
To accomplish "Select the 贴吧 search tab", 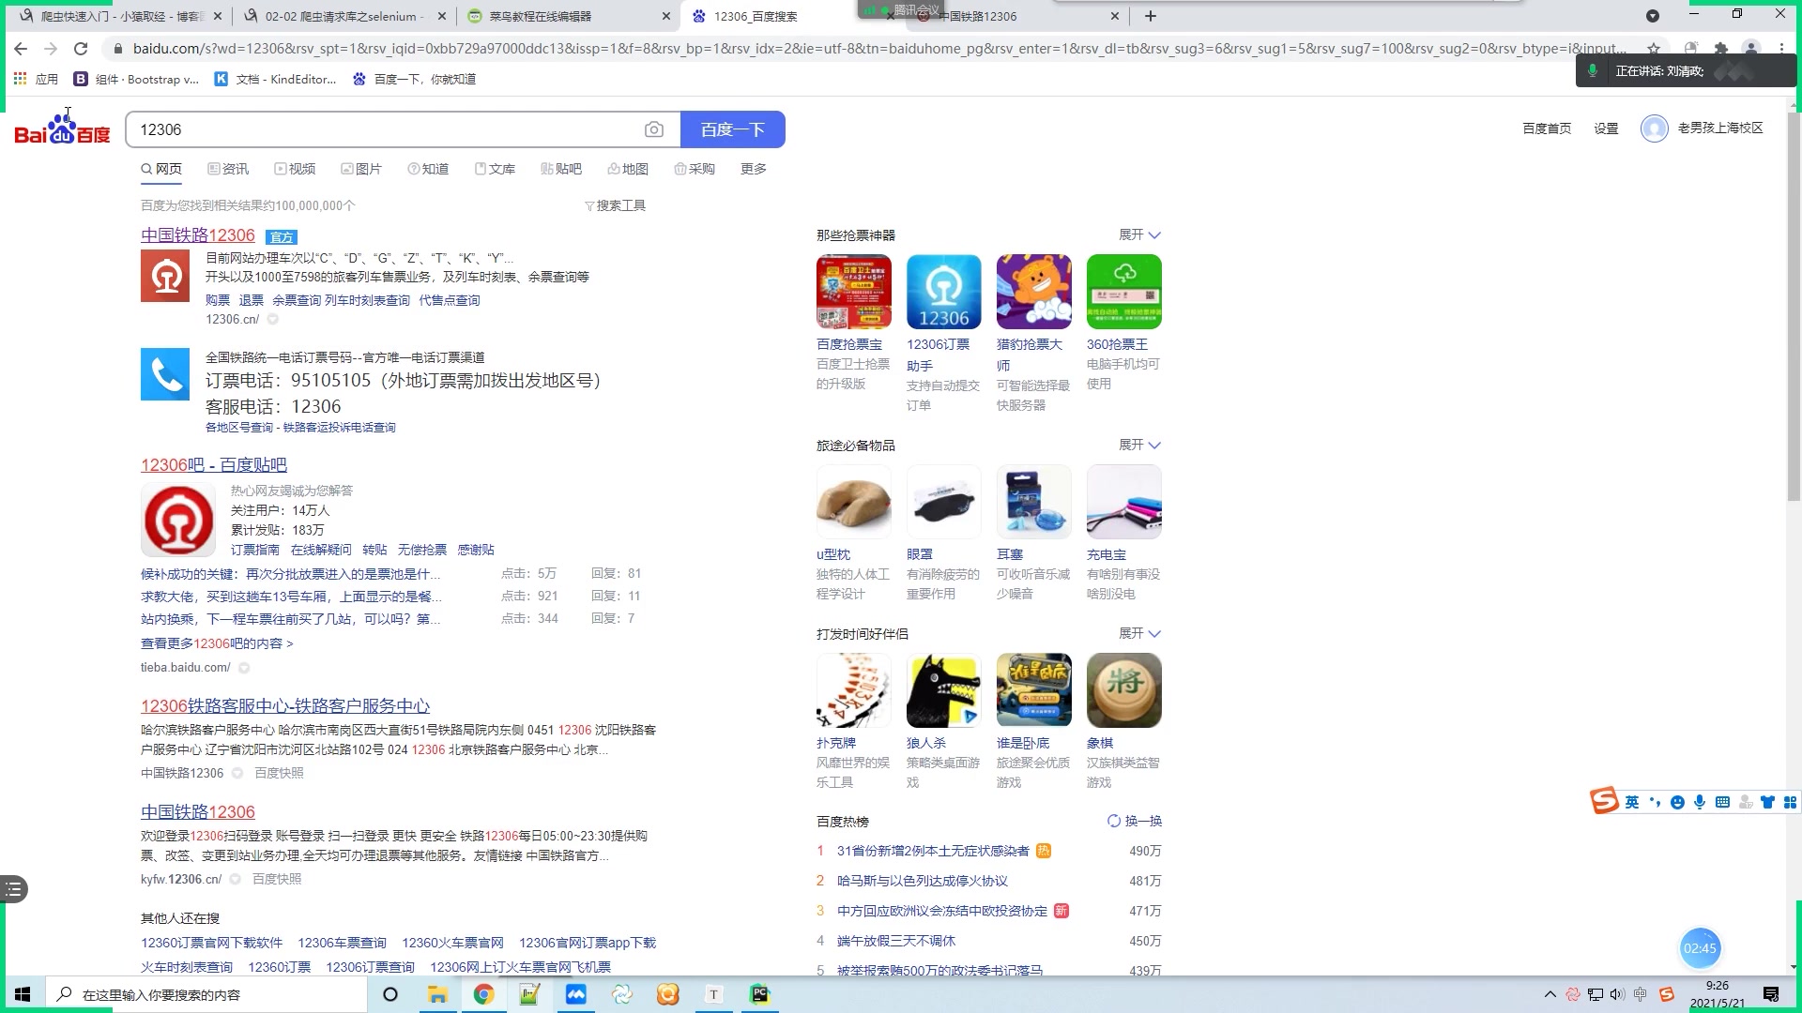I will point(561,169).
